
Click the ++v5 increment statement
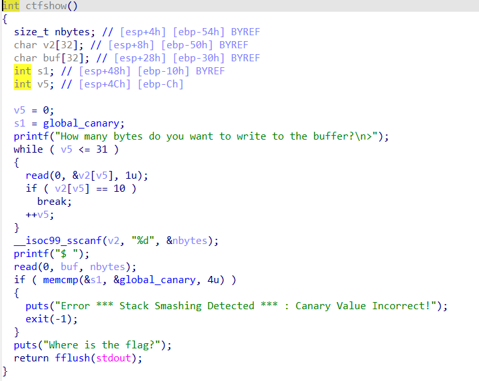pyautogui.click(x=39, y=215)
